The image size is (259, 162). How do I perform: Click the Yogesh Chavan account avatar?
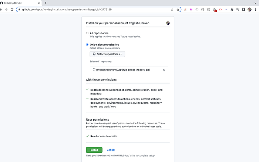click(x=168, y=23)
